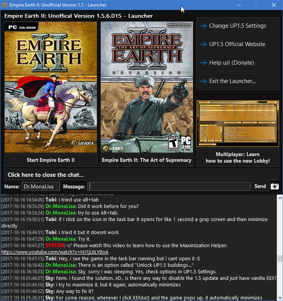Screen dimensions: 283x301
Task: Click the Empire Earth II box art cover
Action: 51,87
